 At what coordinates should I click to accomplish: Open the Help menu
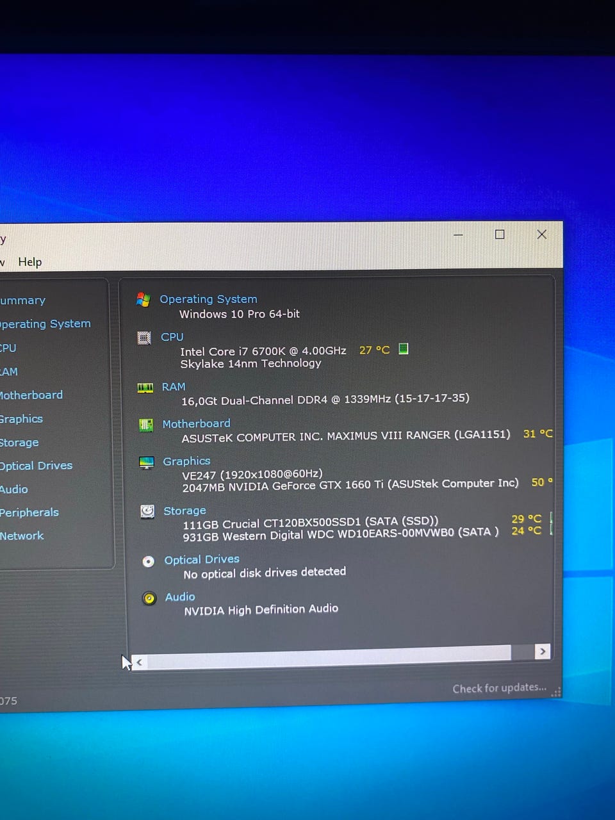[x=29, y=262]
